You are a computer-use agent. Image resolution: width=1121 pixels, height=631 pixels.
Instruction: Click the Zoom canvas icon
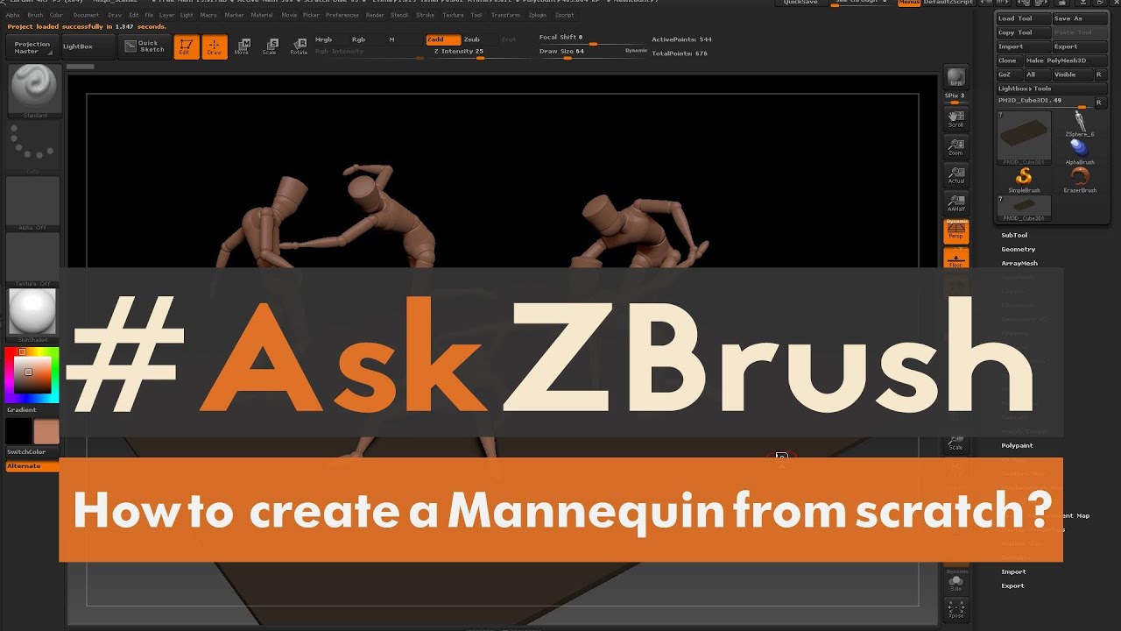pos(955,146)
